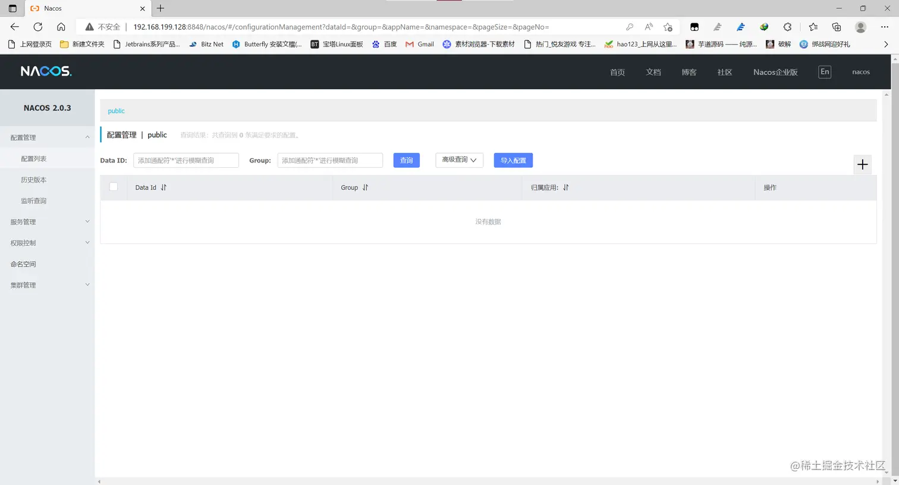Open Butterfly 安装文档 bookmark
The image size is (899, 485).
point(267,44)
